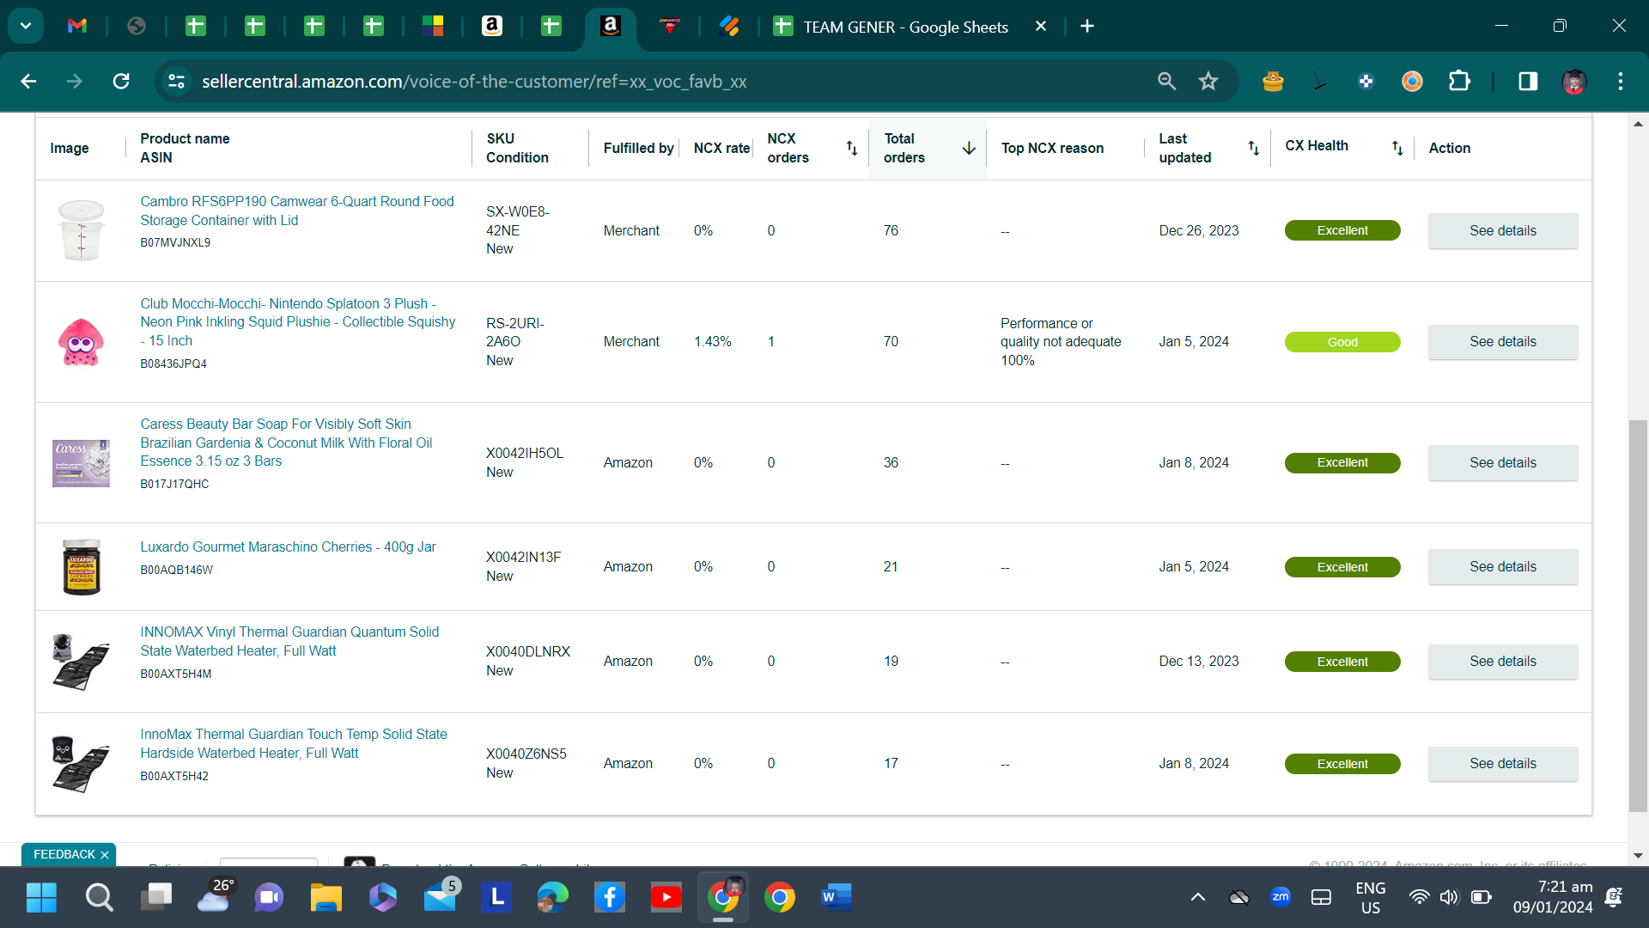Sort table by CX Health

(1397, 148)
